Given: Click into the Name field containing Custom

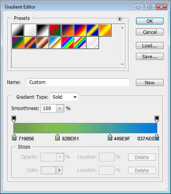Looking at the screenshot, I should tap(78, 82).
